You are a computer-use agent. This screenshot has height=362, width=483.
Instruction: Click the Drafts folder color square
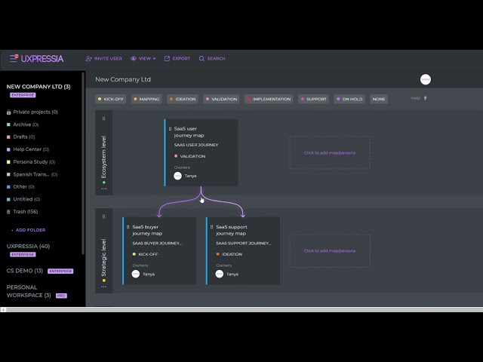click(8, 137)
